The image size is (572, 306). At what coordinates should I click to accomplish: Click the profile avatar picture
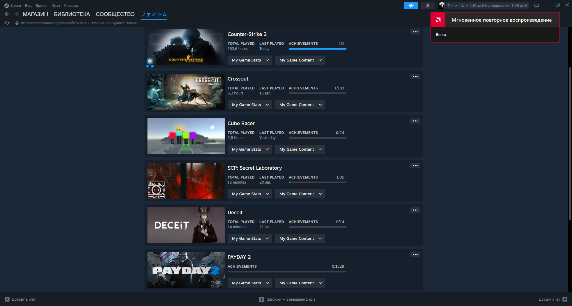coord(442,5)
